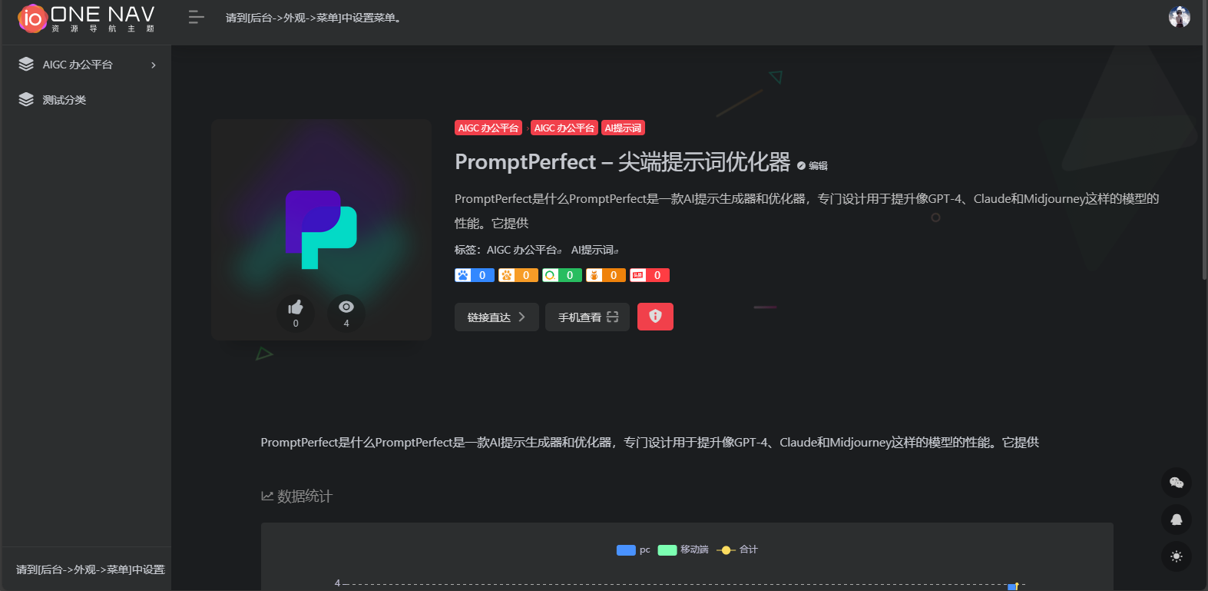The width and height of the screenshot is (1208, 591).
Task: Click the second AIGC 办公平台 red tag
Action: 564,128
